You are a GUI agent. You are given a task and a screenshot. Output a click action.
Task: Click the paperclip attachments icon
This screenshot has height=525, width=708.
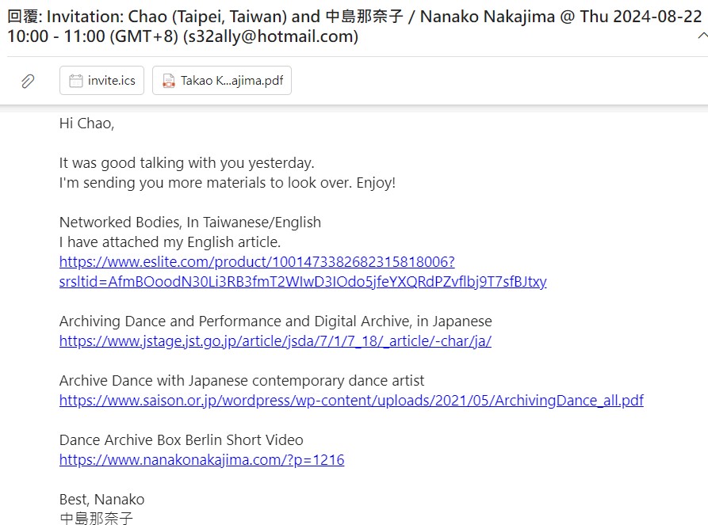click(x=28, y=81)
